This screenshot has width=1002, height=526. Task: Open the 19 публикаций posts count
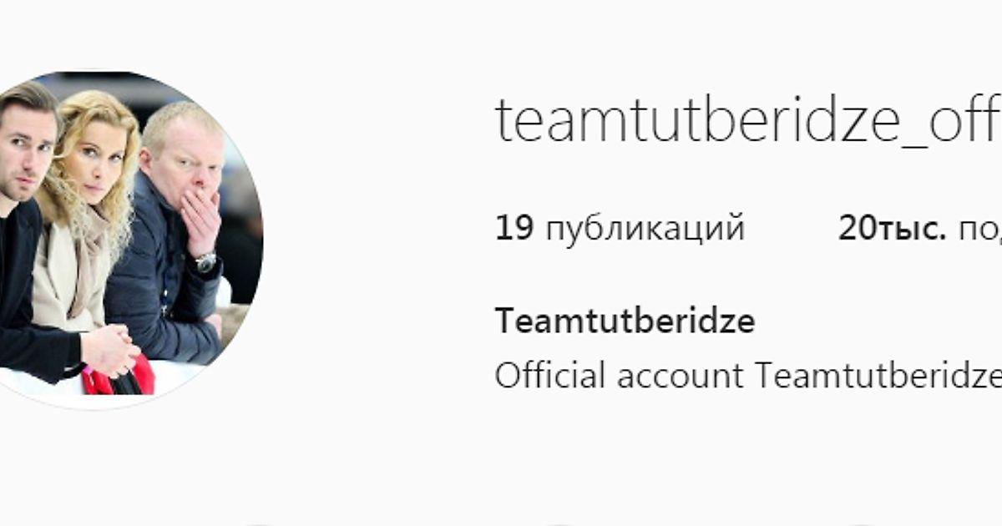click(620, 228)
